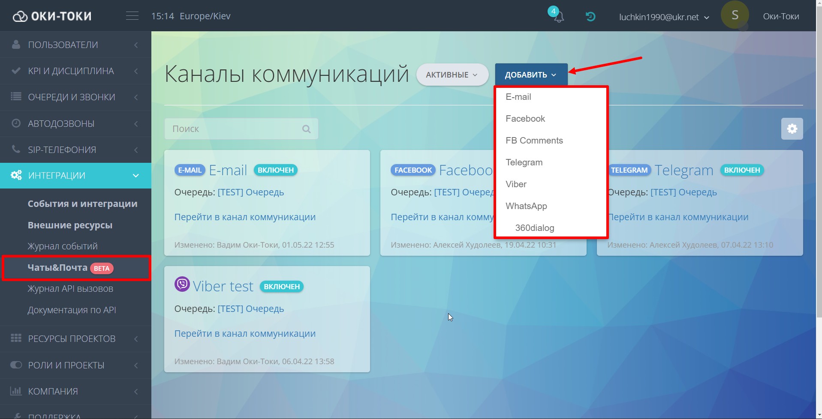Open Внешние ресурсы page

[70, 225]
